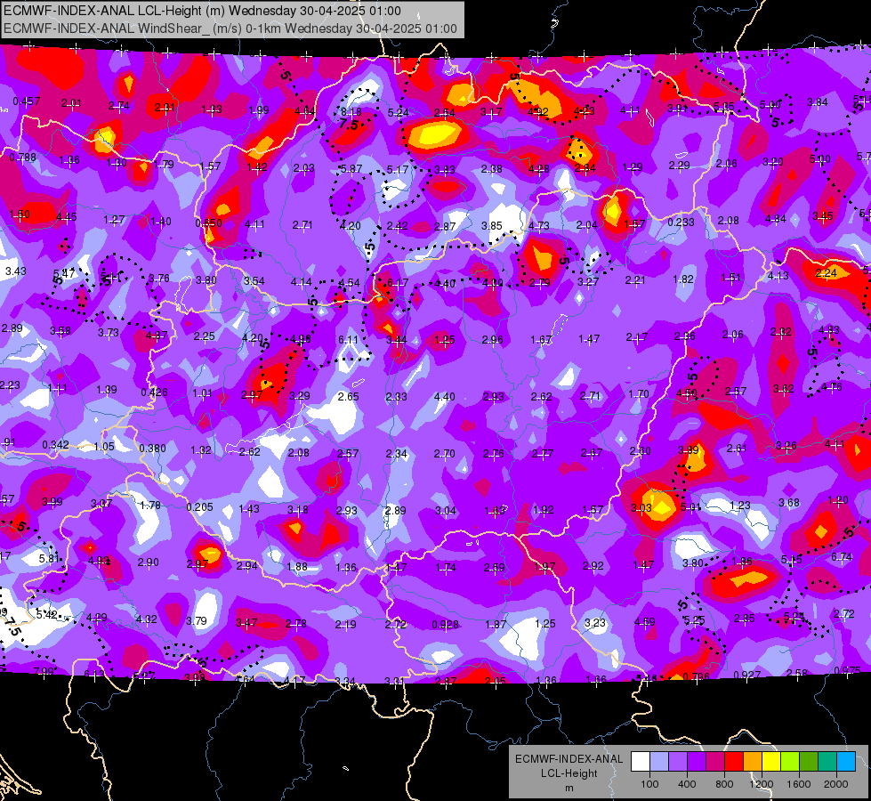Click the legend tick label 1600
The height and width of the screenshot is (801, 871).
799,784
